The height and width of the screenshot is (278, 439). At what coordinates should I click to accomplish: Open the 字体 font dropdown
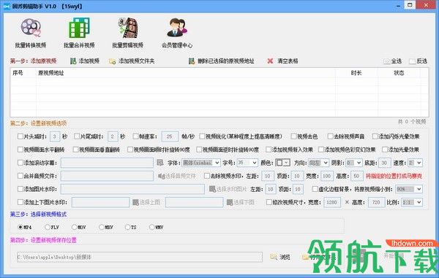201,163
